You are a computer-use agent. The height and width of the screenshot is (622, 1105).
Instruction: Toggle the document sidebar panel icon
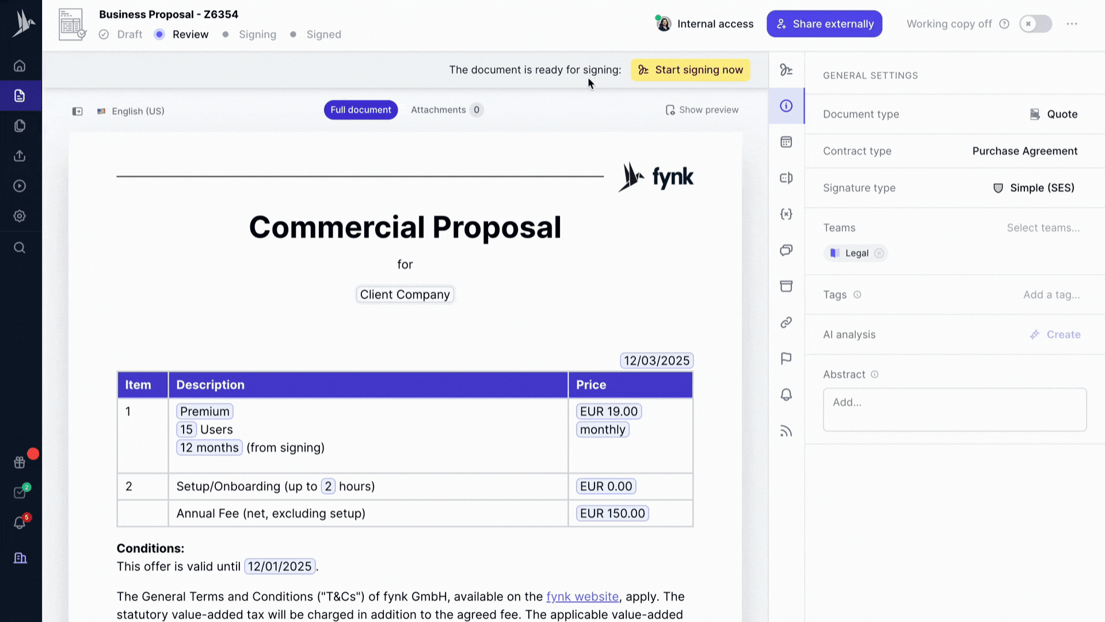(77, 111)
